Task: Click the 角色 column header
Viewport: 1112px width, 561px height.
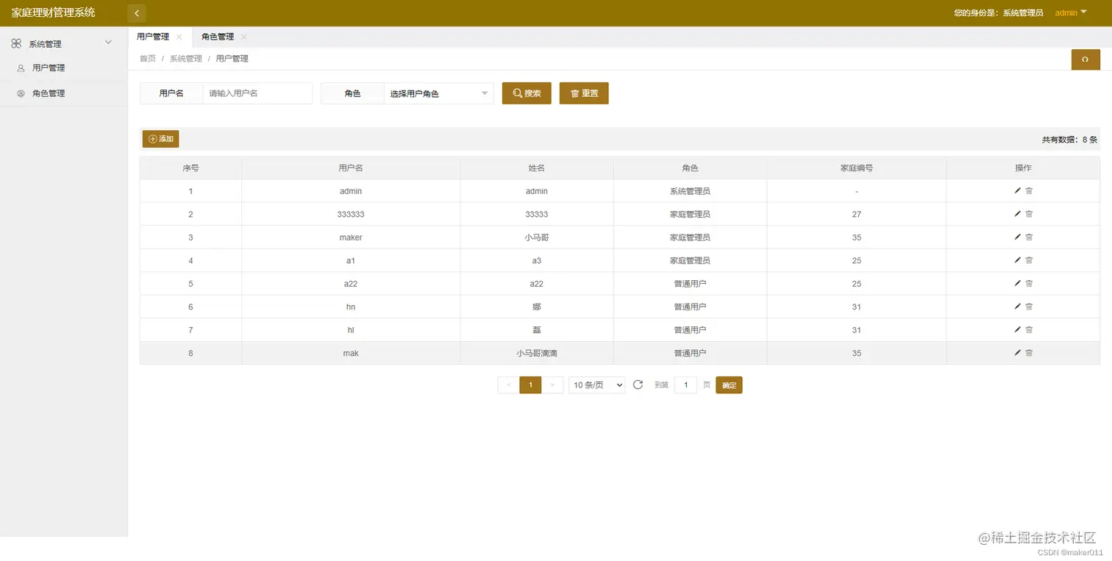Action: [x=690, y=168]
